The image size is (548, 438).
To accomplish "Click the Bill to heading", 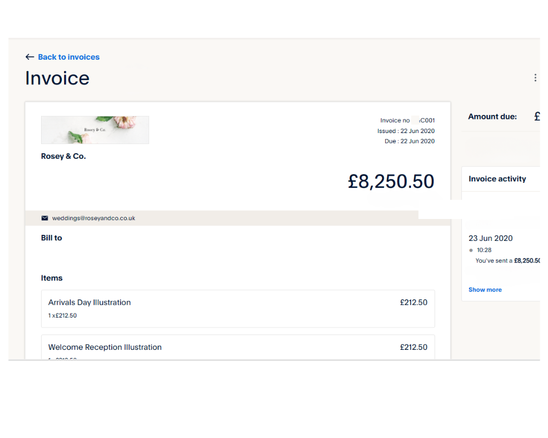I will [52, 238].
